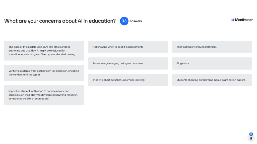Select 'Not knowing when to spot it' card
The width and height of the screenshot is (257, 144).
(x=128, y=47)
